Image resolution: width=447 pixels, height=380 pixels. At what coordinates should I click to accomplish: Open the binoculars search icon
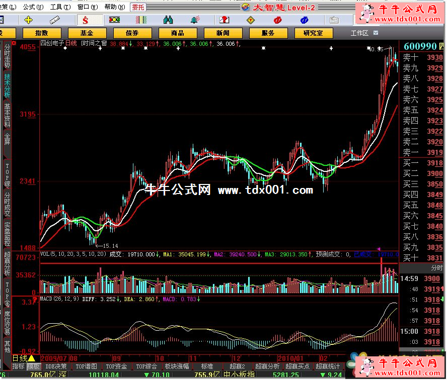click(168, 20)
